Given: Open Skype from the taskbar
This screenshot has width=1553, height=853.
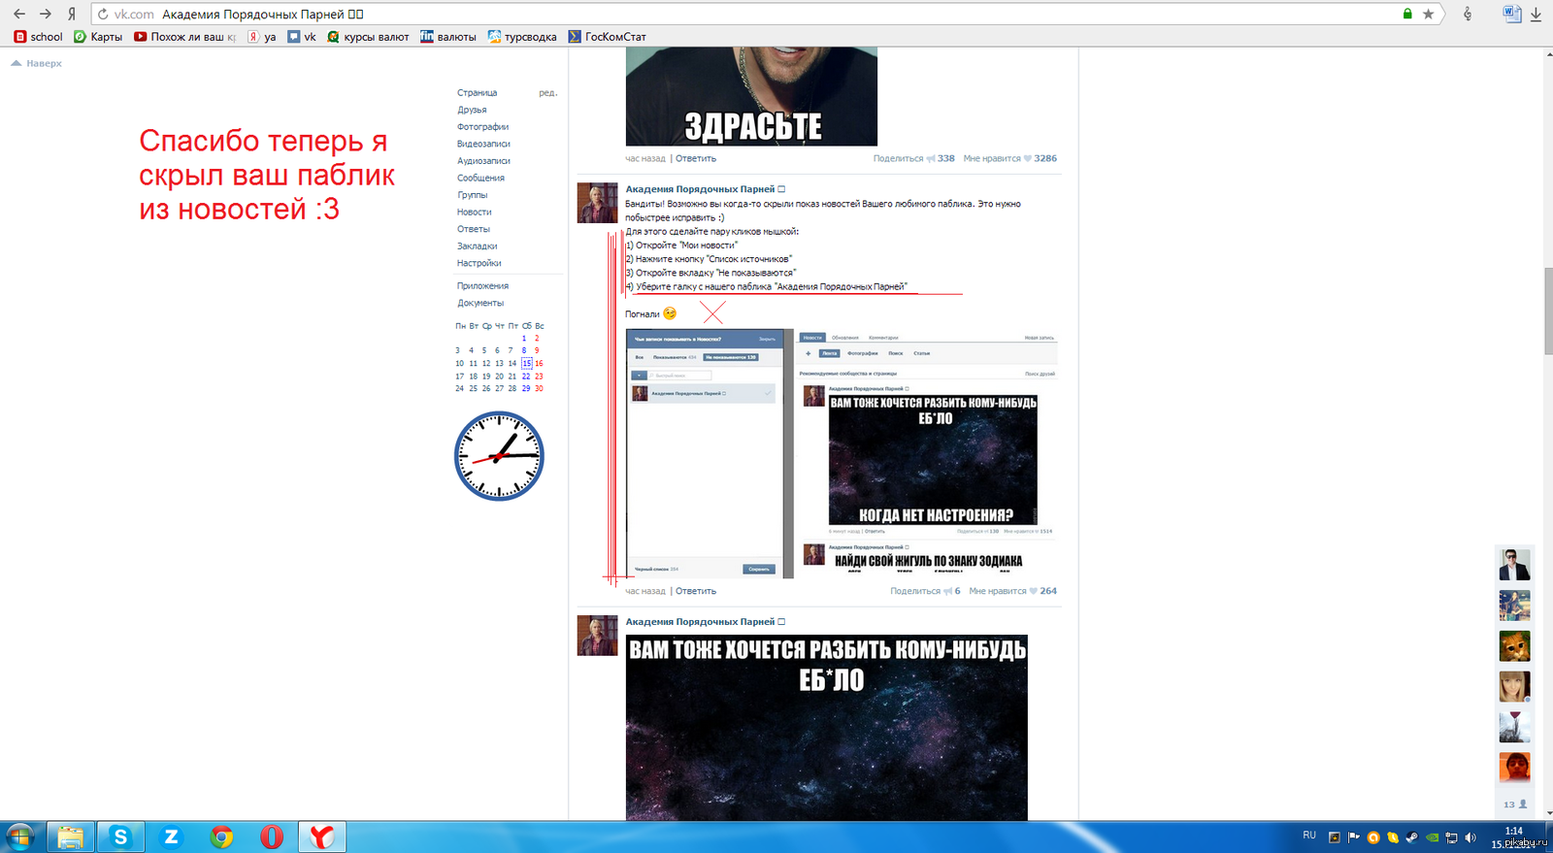Looking at the screenshot, I should (x=120, y=837).
